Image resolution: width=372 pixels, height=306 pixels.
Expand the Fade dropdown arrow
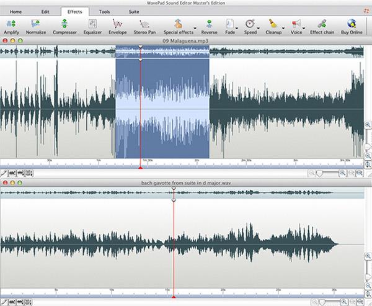(x=237, y=29)
